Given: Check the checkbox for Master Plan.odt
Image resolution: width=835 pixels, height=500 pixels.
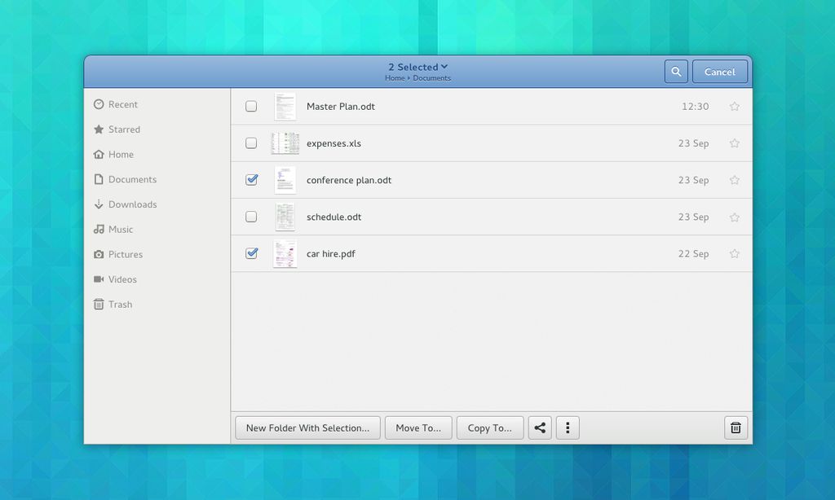Looking at the screenshot, I should click(251, 106).
